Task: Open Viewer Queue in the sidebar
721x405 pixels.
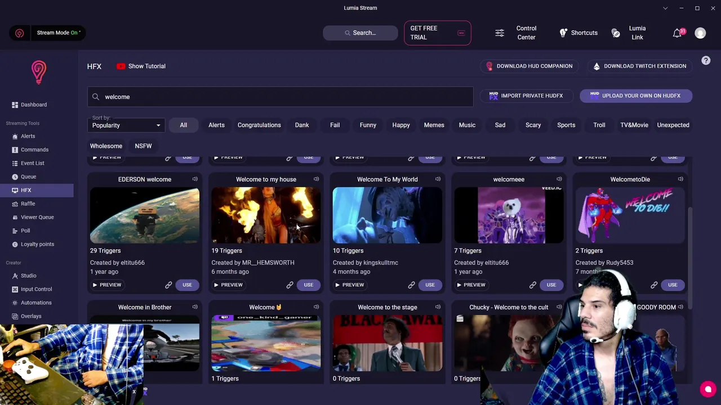Action: (x=37, y=217)
